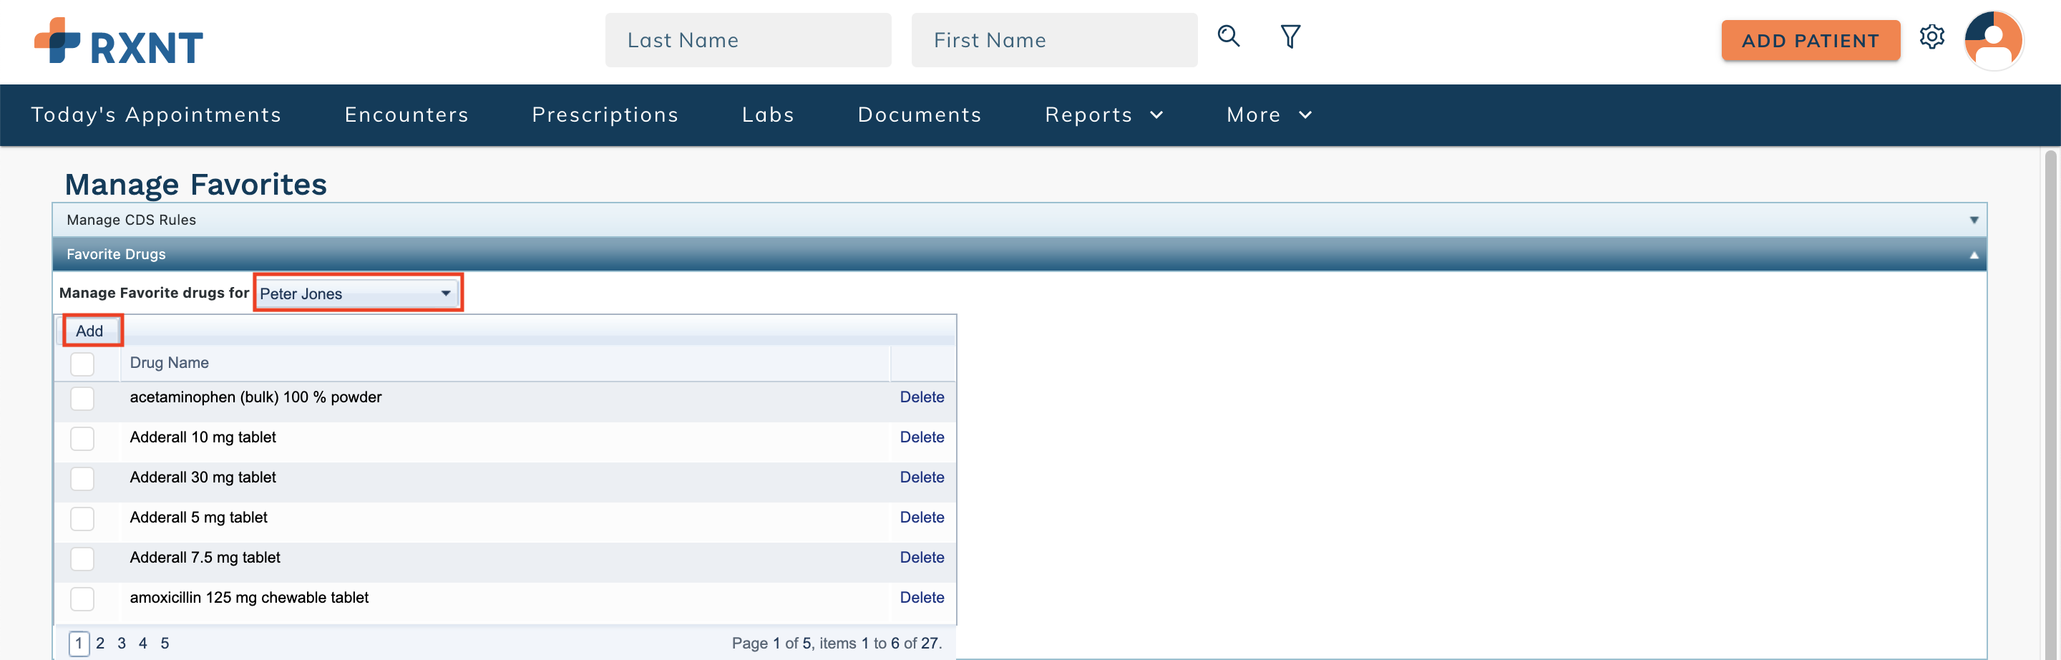
Task: Select the amoxicillin 125 mg chewable tablet name
Action: coord(249,598)
